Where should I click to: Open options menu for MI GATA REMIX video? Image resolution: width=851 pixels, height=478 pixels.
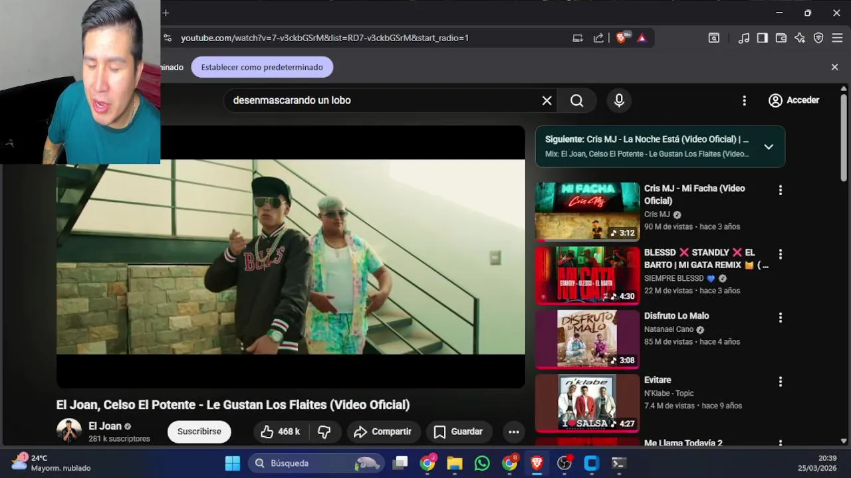pyautogui.click(x=780, y=254)
